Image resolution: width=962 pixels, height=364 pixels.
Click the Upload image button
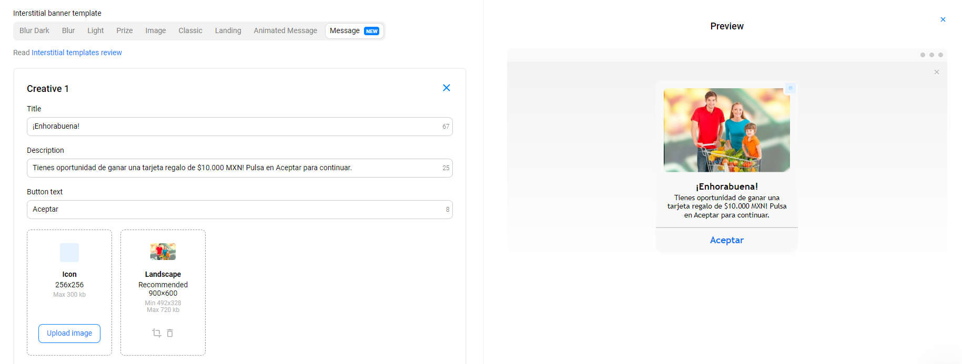(69, 334)
